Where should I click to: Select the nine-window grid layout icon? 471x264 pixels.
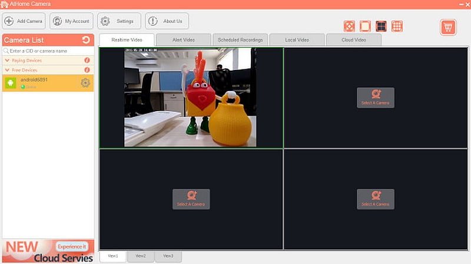397,26
